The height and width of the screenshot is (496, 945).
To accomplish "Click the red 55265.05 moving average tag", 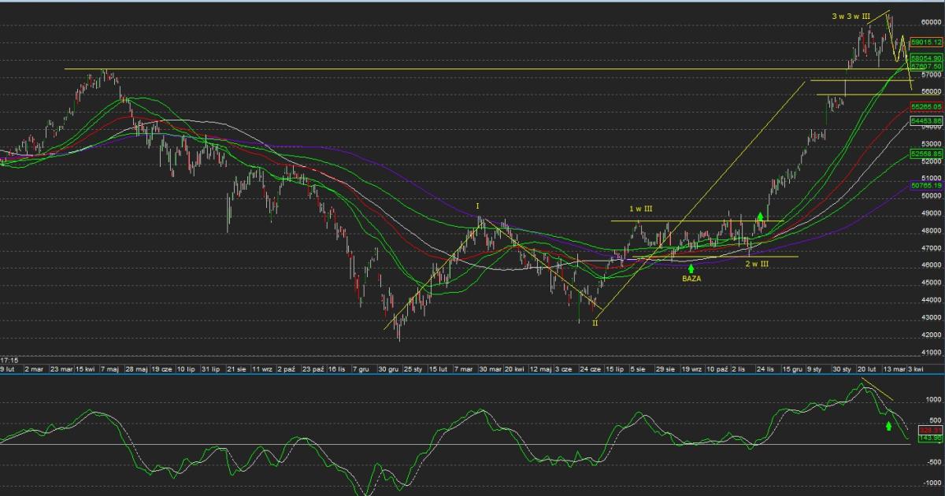I will click(926, 105).
